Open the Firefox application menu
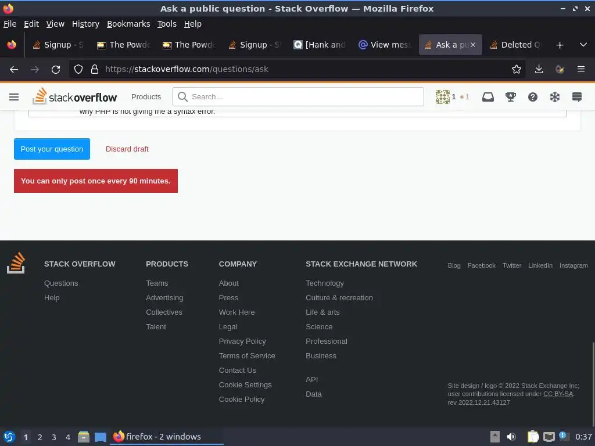The height and width of the screenshot is (446, 595). (x=581, y=69)
